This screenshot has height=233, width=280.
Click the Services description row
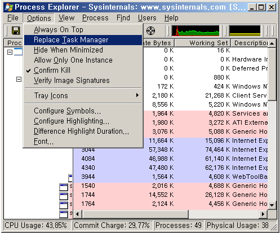tap(250, 113)
